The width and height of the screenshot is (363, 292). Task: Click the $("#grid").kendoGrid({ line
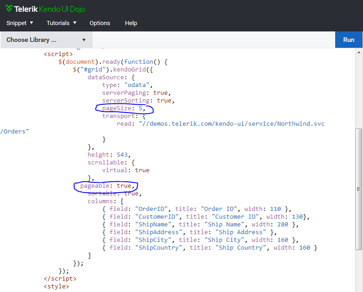point(113,70)
